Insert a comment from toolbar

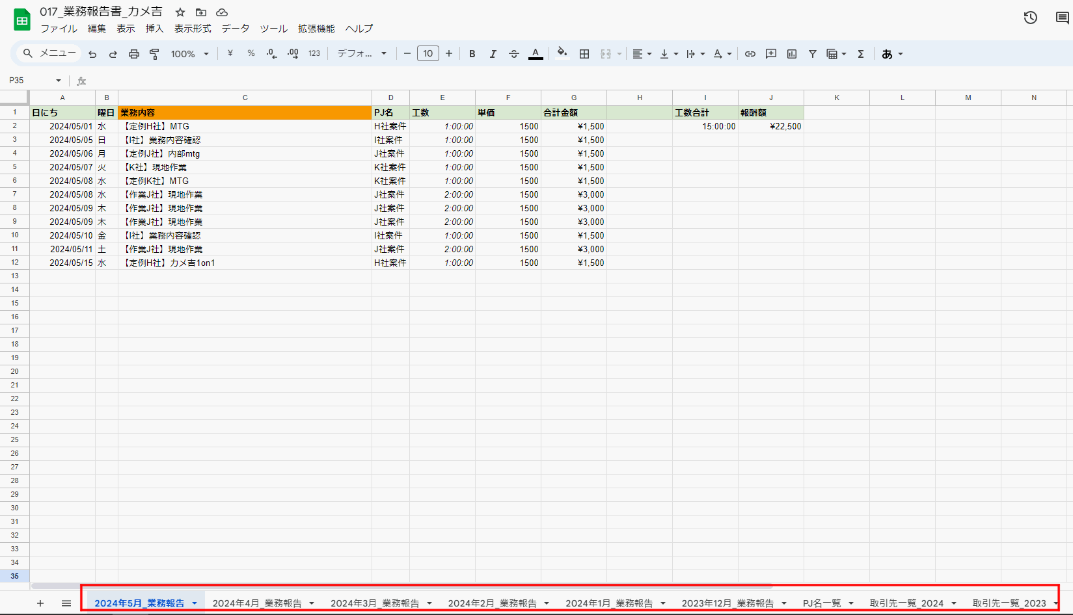pos(771,54)
